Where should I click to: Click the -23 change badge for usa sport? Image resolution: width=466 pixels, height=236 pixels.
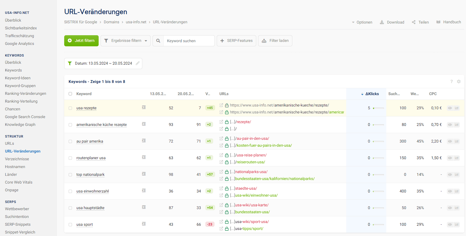pyautogui.click(x=210, y=224)
